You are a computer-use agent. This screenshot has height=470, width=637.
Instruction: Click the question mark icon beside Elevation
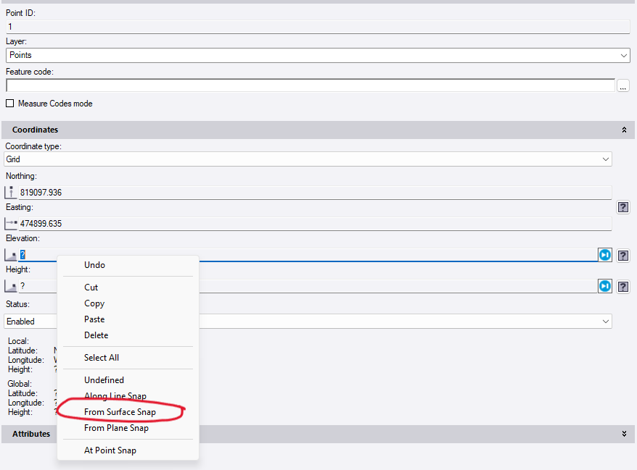point(623,255)
